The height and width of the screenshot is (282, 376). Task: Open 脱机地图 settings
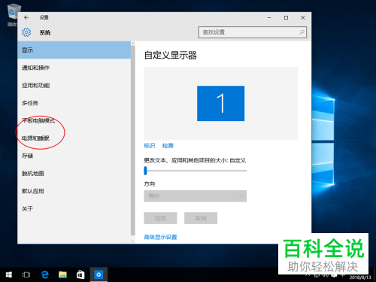click(x=74, y=174)
